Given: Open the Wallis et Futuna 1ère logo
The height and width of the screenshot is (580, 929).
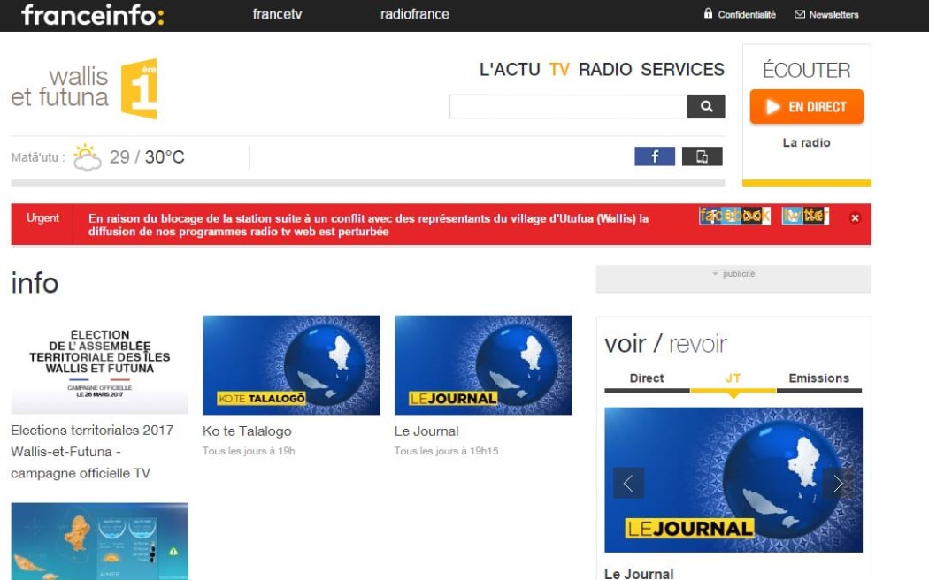Looking at the screenshot, I should pyautogui.click(x=84, y=88).
